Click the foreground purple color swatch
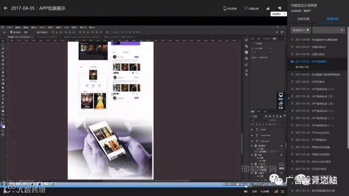Image resolution: width=349 pixels, height=196 pixels. [x=2, y=125]
